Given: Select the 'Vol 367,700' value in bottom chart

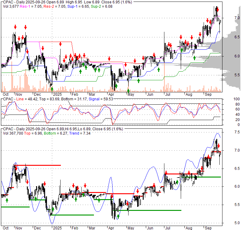Looking at the screenshot, I should [x=13, y=133].
